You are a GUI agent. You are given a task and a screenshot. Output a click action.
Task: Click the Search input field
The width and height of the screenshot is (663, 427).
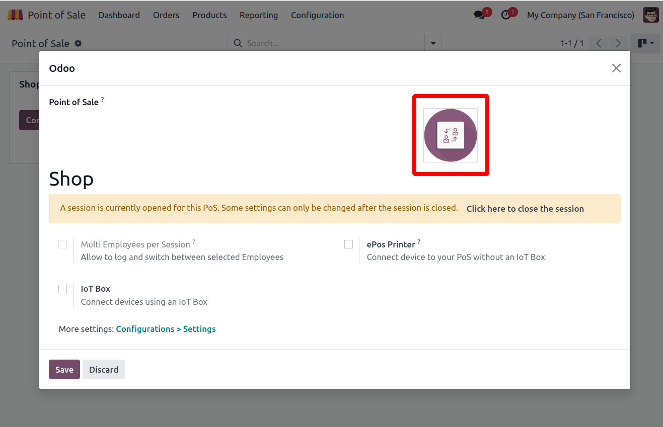pos(334,43)
